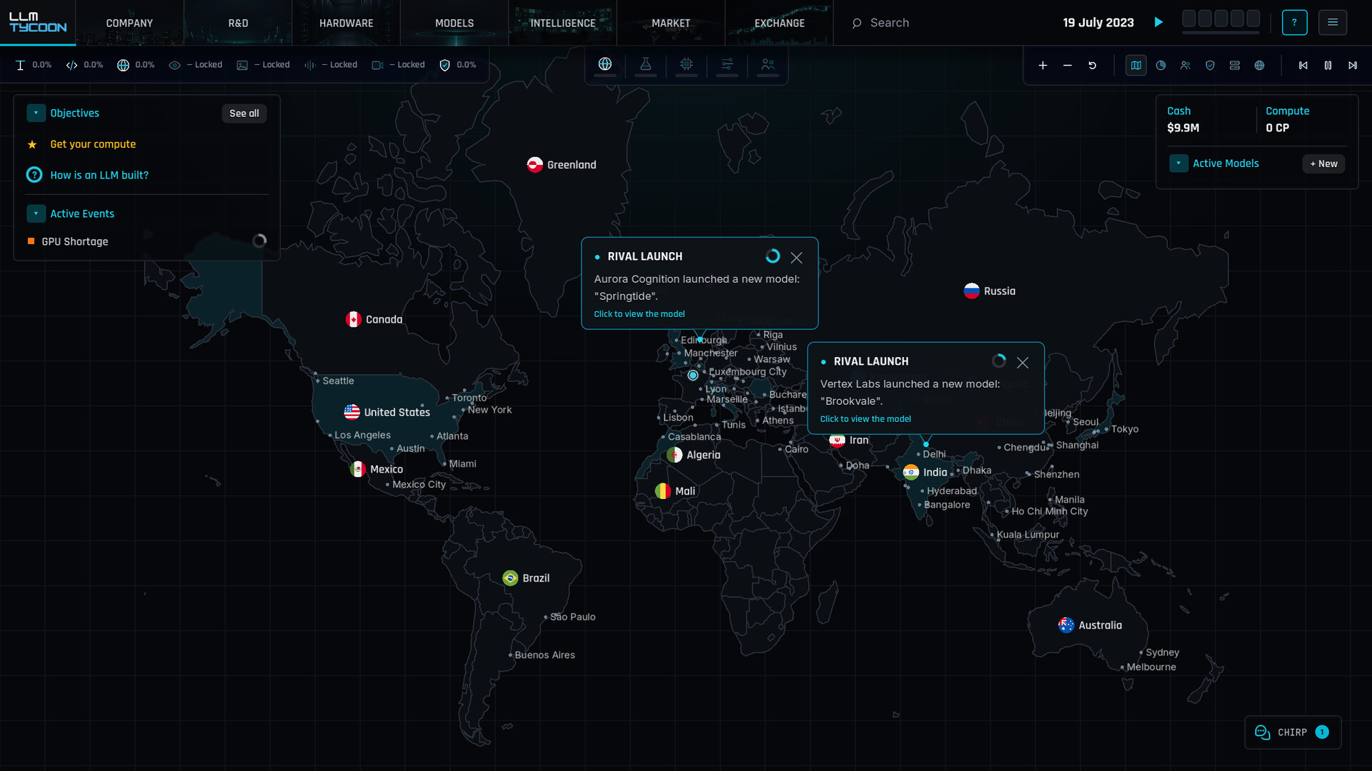Collapse the Active Events section
The height and width of the screenshot is (771, 1372).
click(36, 213)
